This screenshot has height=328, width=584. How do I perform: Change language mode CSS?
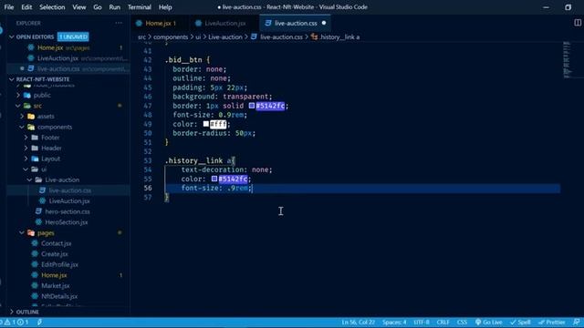pyautogui.click(x=462, y=323)
